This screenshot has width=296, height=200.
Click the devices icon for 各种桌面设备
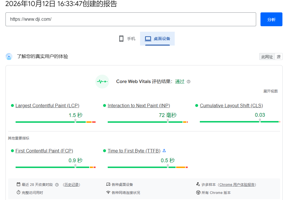[x=108, y=184]
